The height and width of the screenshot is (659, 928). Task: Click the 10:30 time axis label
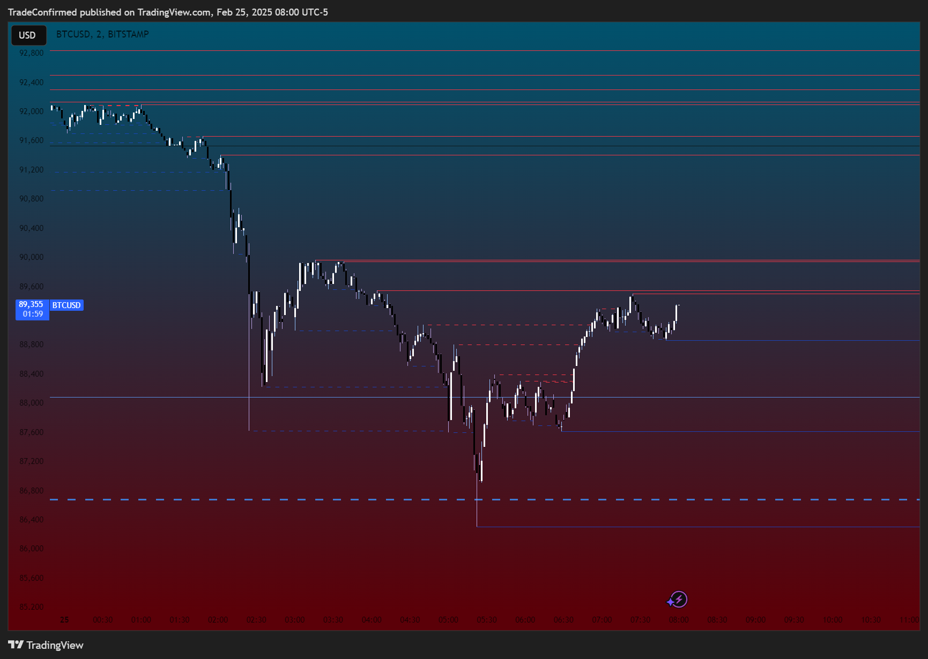pyautogui.click(x=871, y=620)
